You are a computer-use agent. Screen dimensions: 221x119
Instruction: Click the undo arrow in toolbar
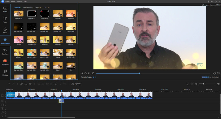click(9, 84)
